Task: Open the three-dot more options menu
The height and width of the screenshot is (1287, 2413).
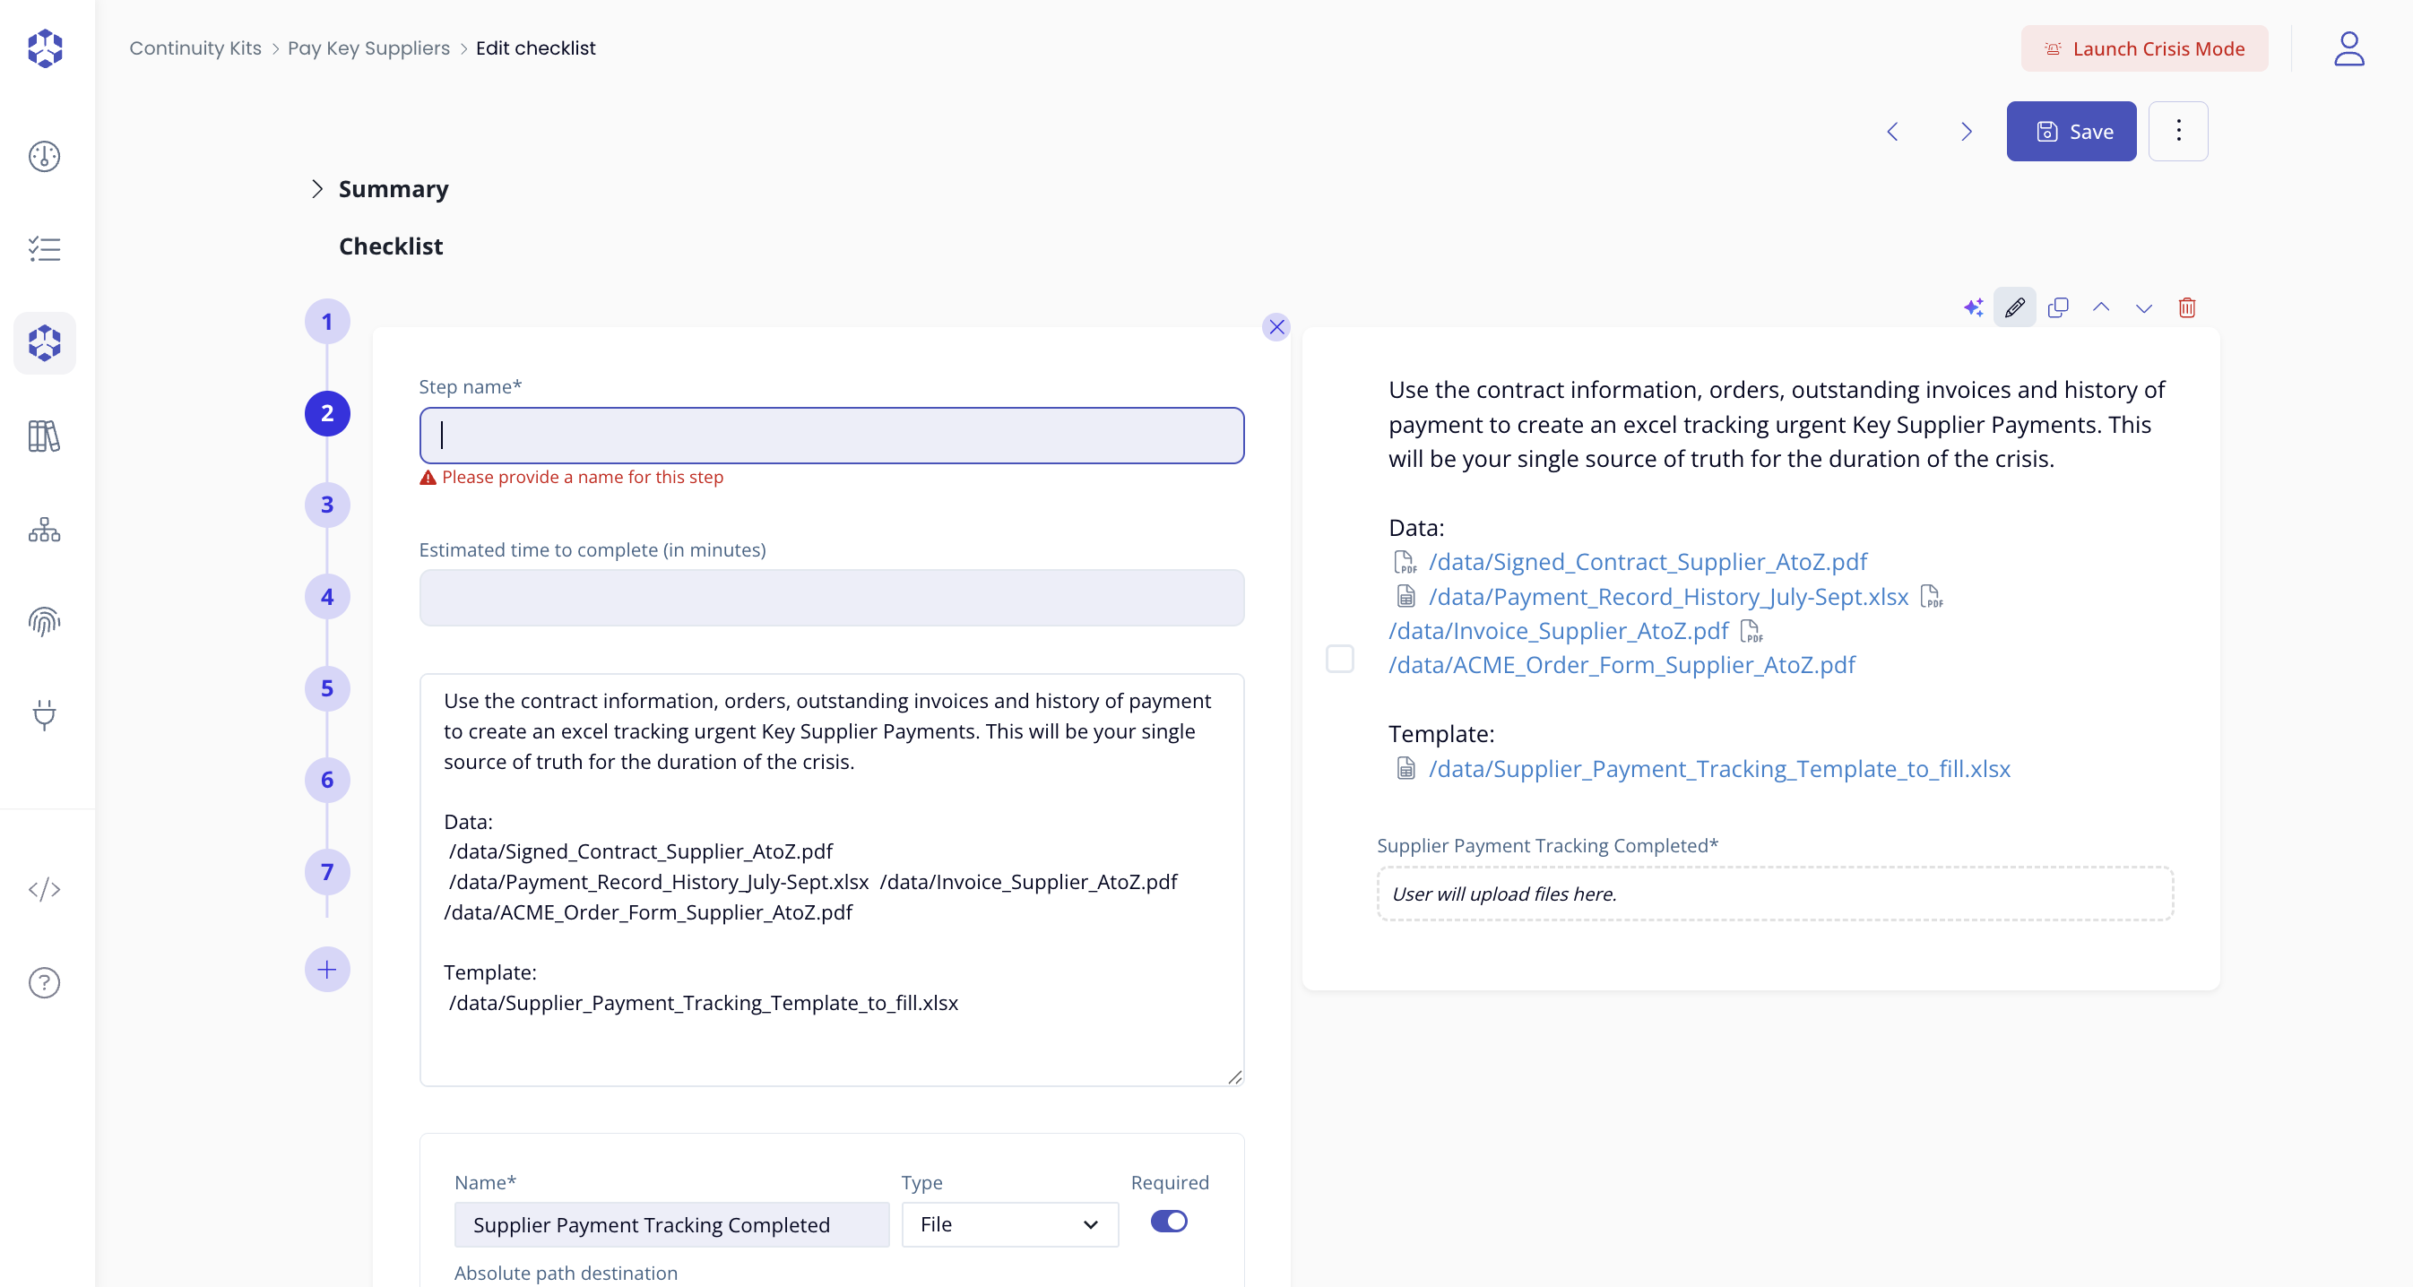Action: (x=2178, y=131)
